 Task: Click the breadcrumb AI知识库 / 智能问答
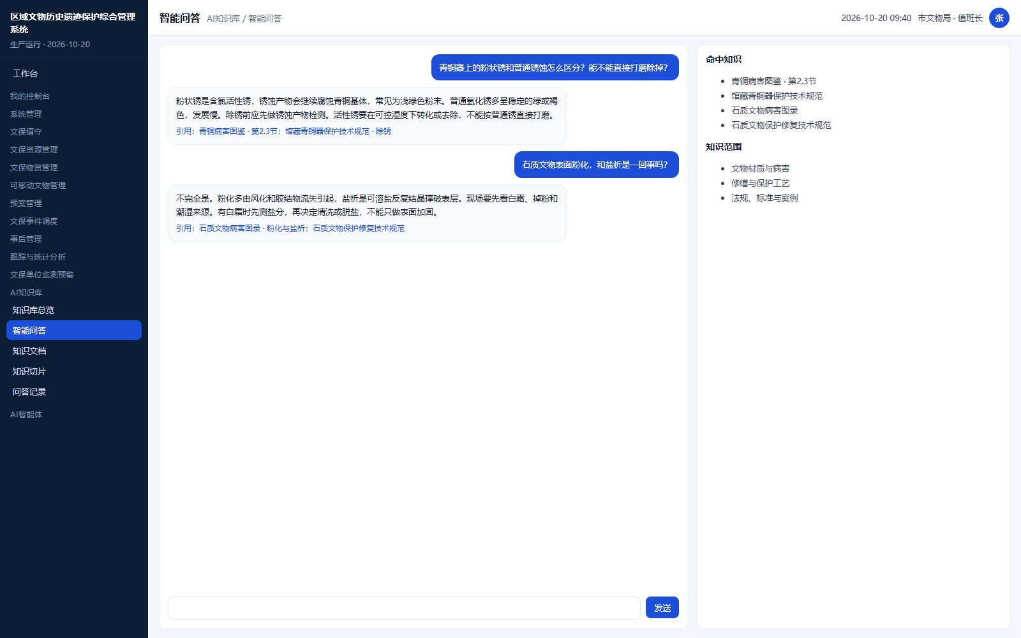[x=244, y=19]
